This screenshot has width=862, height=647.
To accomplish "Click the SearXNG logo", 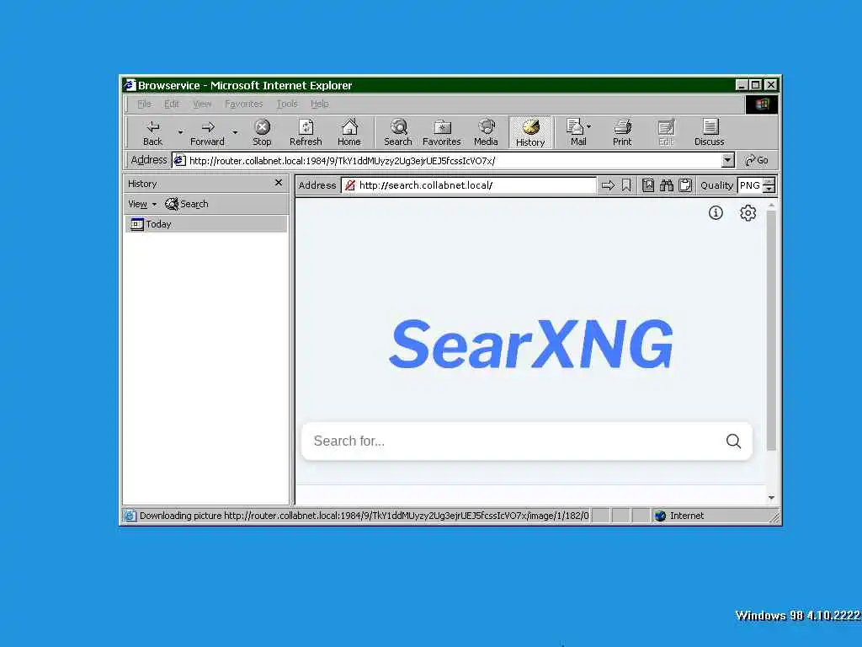I will [x=530, y=344].
